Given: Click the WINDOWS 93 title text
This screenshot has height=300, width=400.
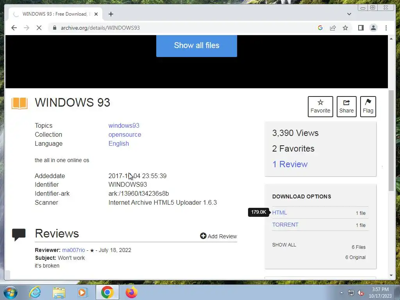Looking at the screenshot, I should [x=72, y=103].
